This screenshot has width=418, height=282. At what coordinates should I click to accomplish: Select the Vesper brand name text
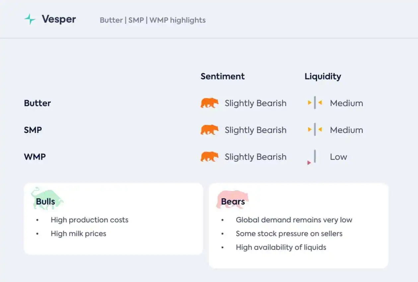pyautogui.click(x=59, y=19)
